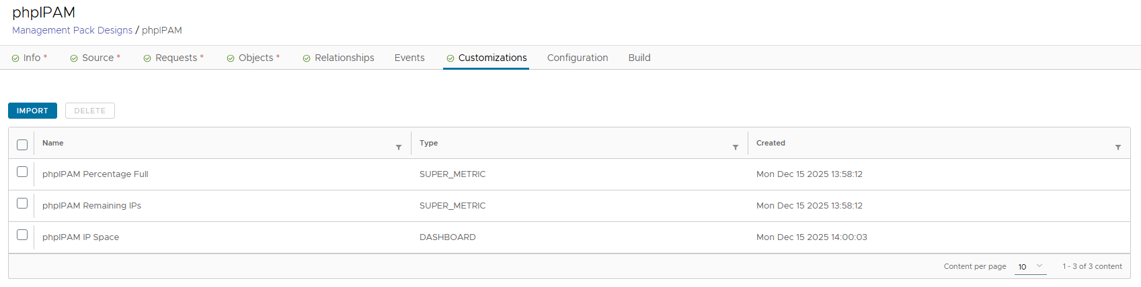Click the Info tab checkmark icon

point(15,58)
